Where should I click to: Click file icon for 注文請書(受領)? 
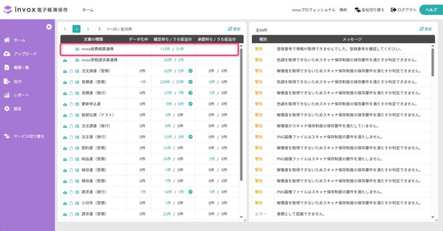tap(71, 71)
